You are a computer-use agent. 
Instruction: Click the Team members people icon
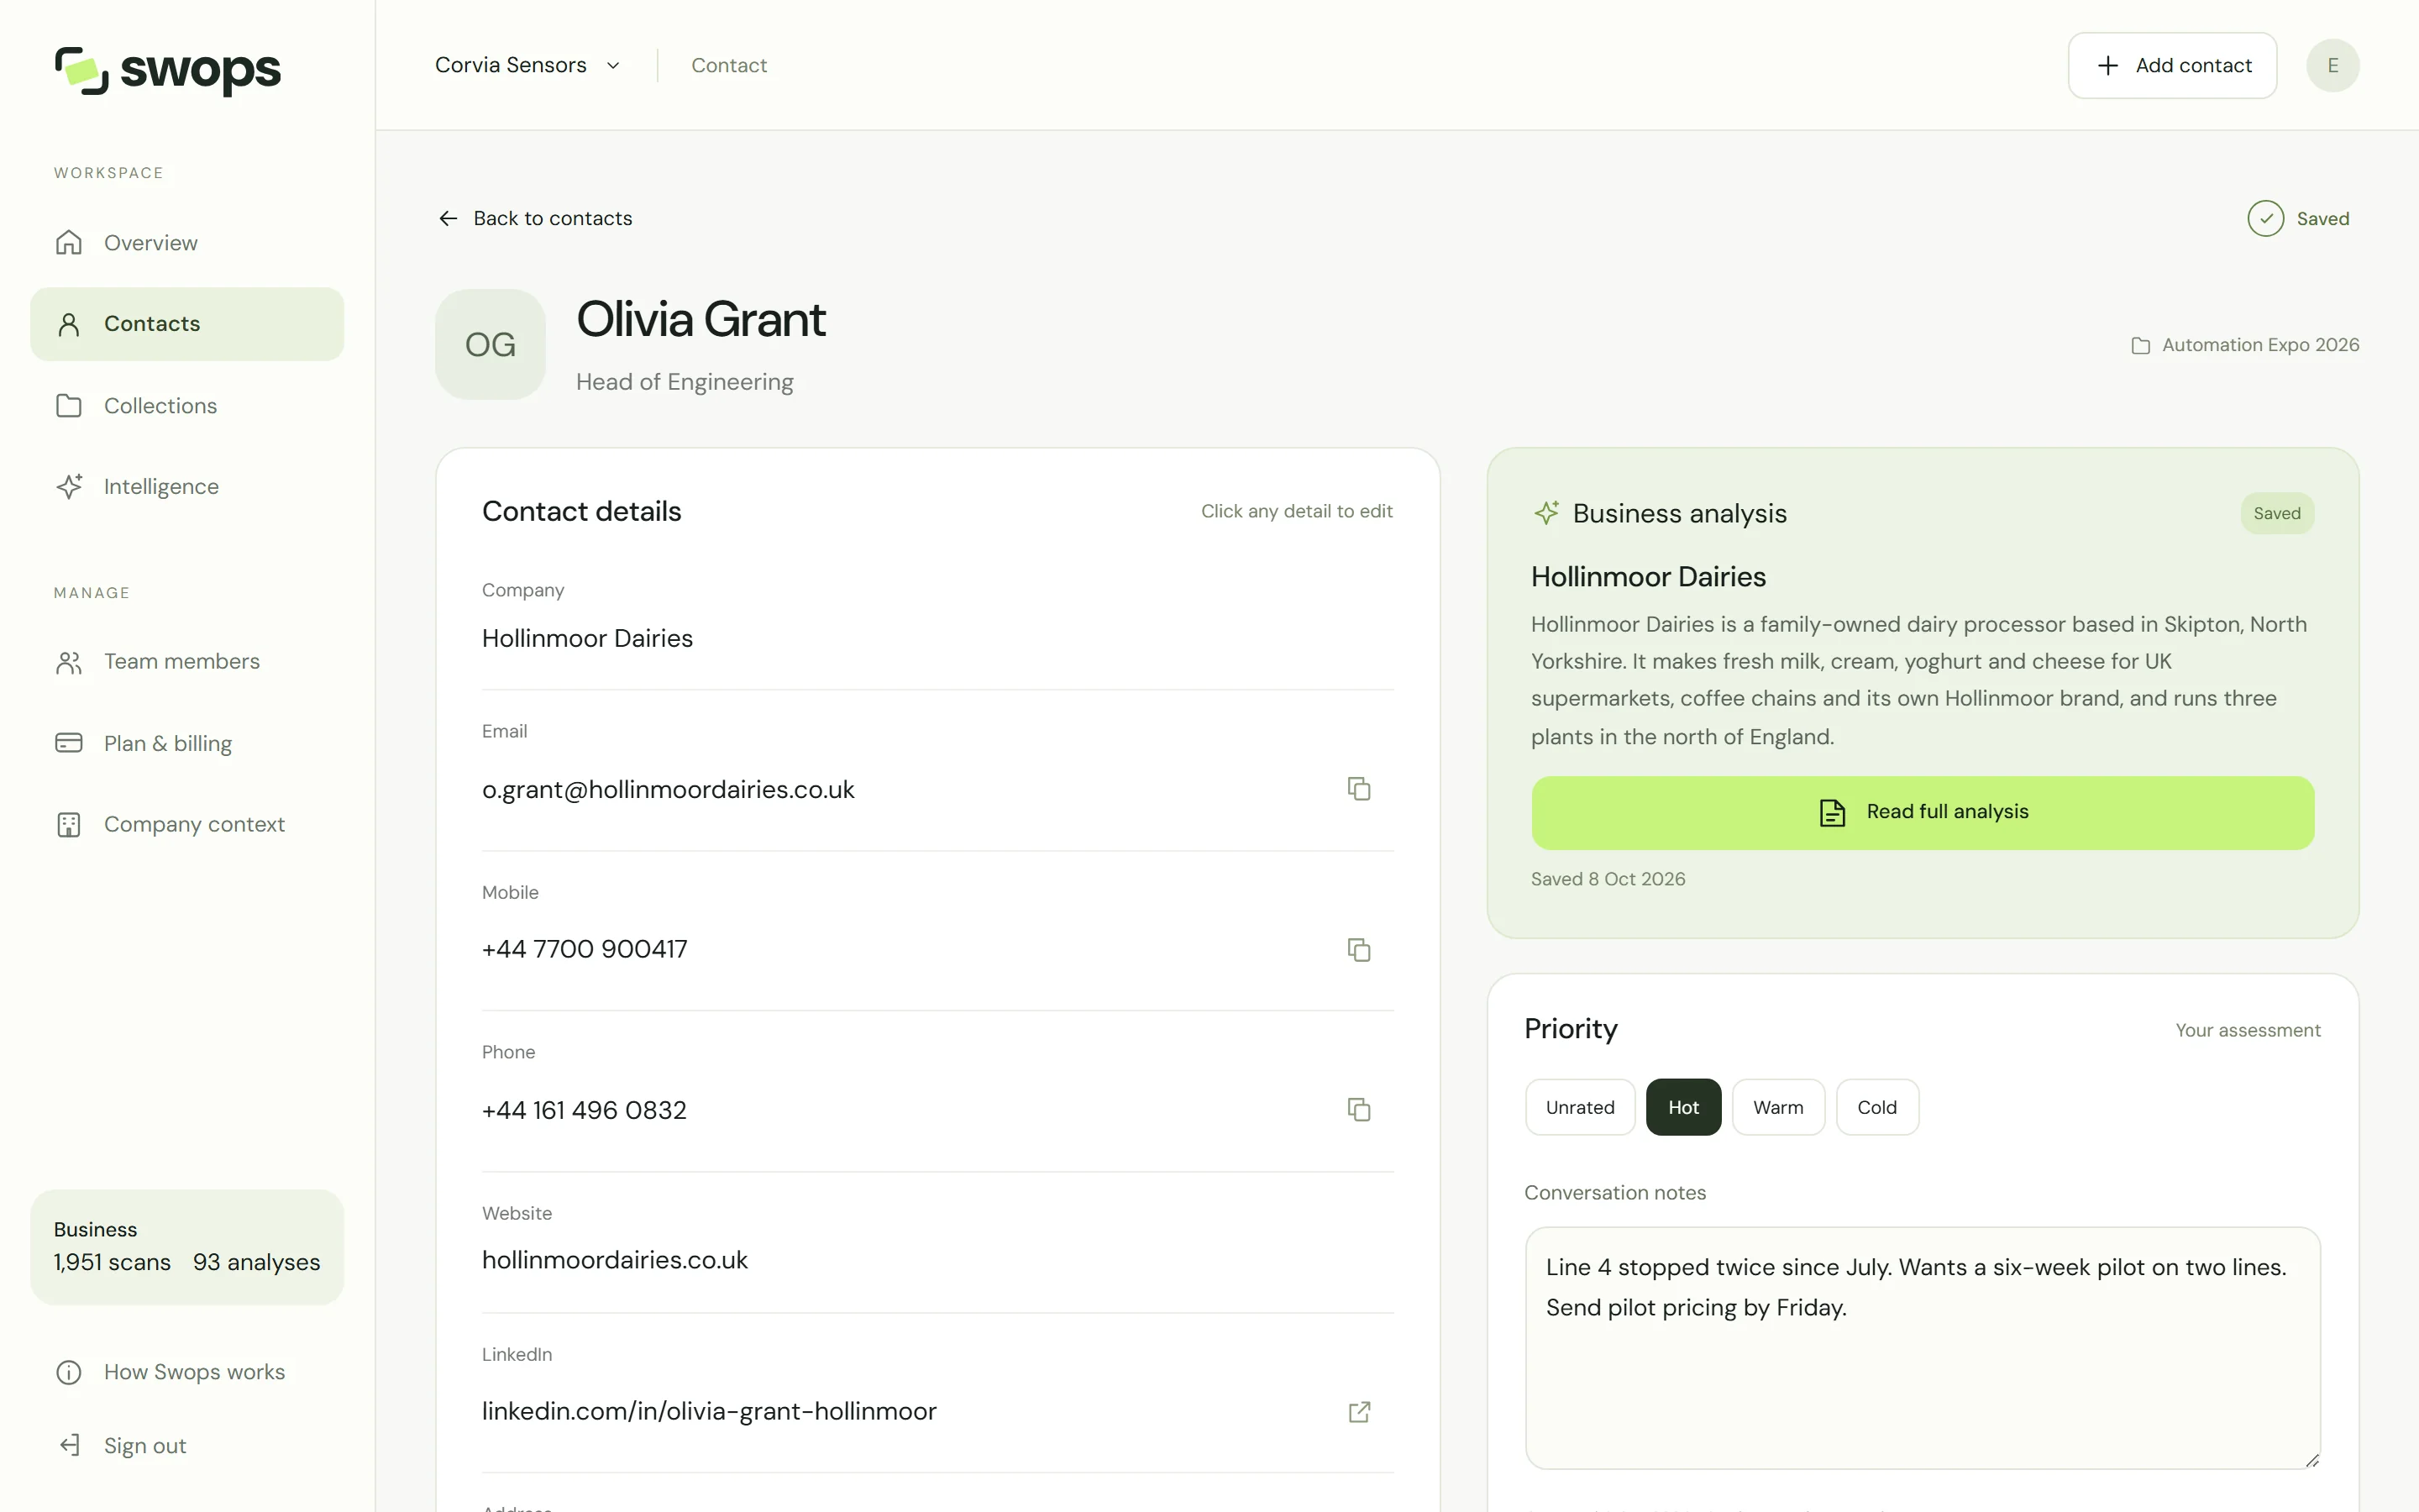69,662
